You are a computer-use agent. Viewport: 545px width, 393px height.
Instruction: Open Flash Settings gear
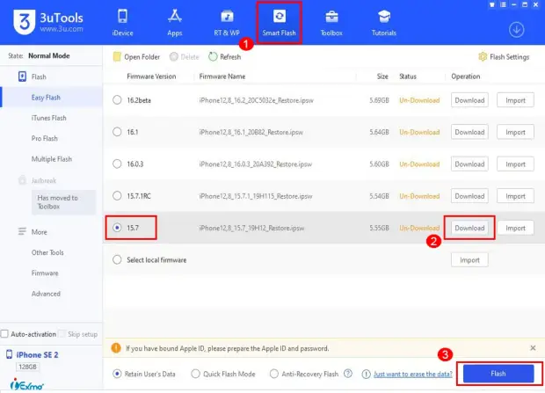(x=483, y=56)
